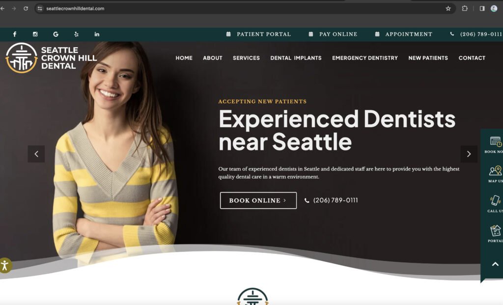Click the accessibility widget icon
Image resolution: width=503 pixels, height=305 pixels.
pos(5,265)
